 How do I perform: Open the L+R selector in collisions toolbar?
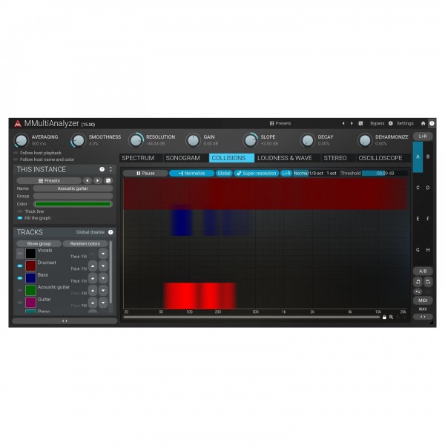(286, 173)
